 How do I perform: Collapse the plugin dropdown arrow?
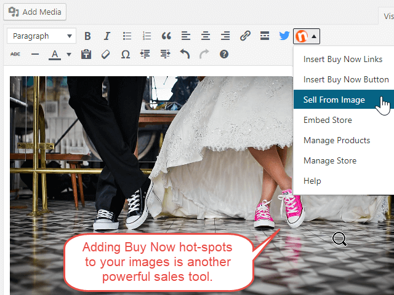click(x=313, y=37)
